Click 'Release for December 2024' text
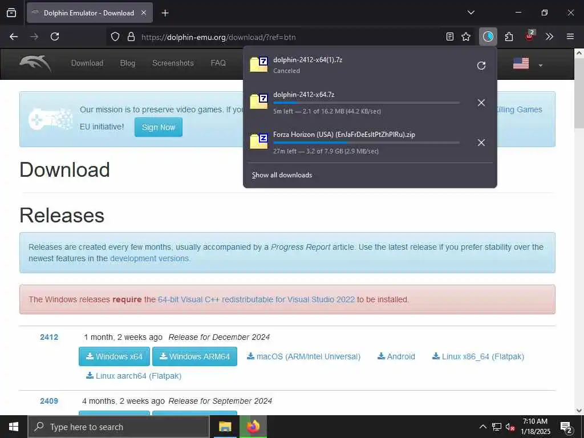Image resolution: width=584 pixels, height=438 pixels. pyautogui.click(x=219, y=337)
